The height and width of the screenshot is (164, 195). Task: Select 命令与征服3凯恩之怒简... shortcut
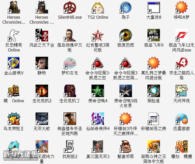(126, 63)
